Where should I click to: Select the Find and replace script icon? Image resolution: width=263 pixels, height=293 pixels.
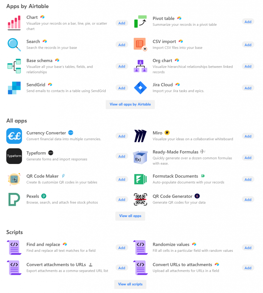[x=14, y=248]
